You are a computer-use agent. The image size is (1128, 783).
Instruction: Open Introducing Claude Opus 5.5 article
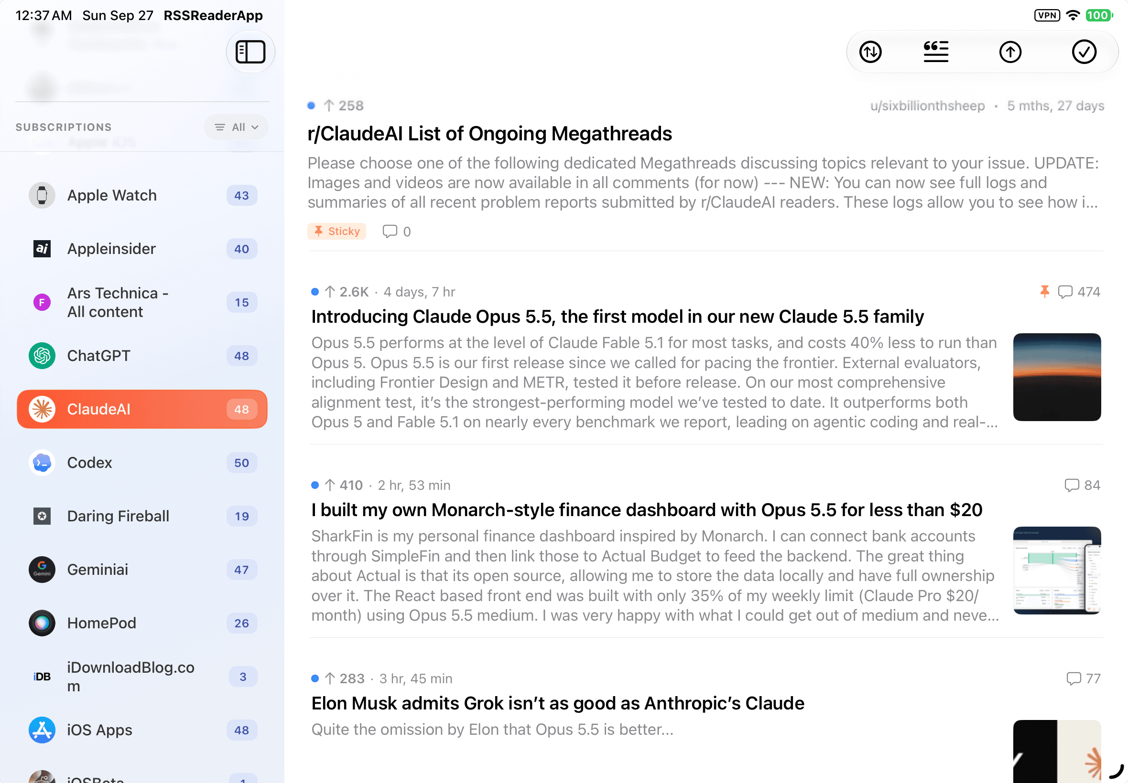pyautogui.click(x=617, y=317)
